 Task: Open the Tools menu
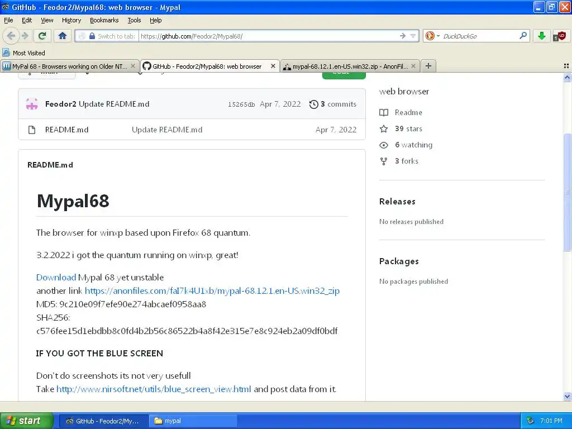pyautogui.click(x=134, y=20)
